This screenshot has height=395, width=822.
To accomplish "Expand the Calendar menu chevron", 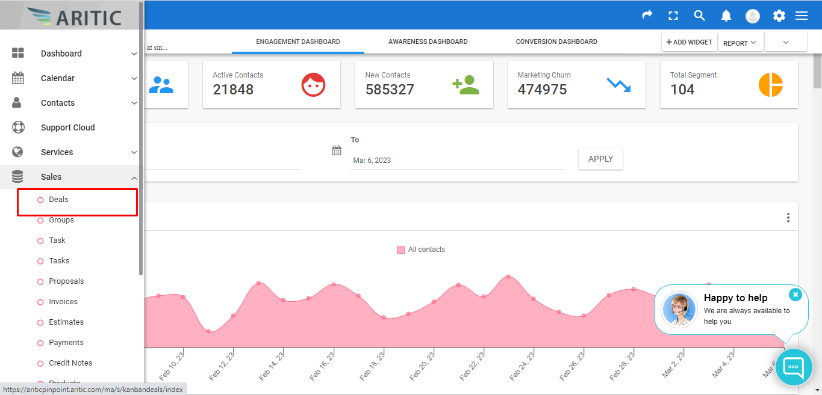I will pos(134,78).
